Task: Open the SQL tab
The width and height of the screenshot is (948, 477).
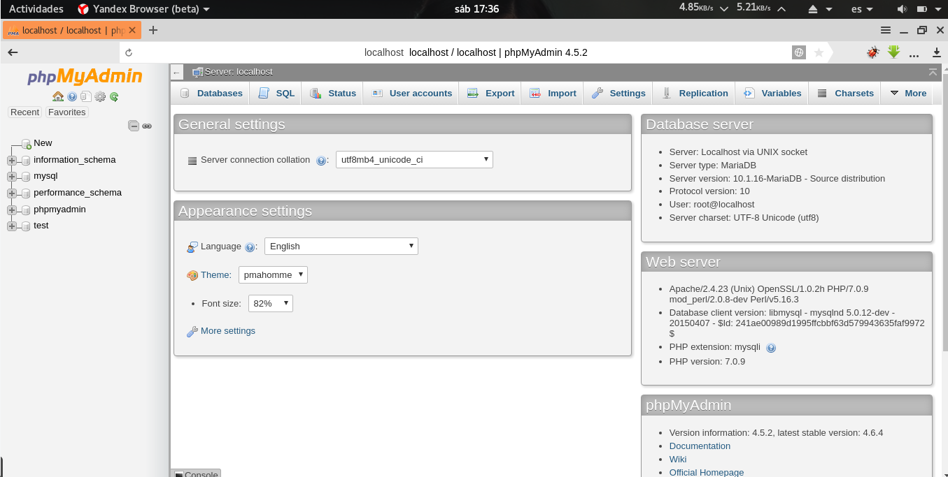Action: 276,94
